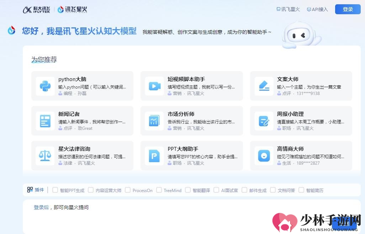This screenshot has height=234, width=365.
Task: Open the python大脑 assistant title
Action: click(x=72, y=79)
